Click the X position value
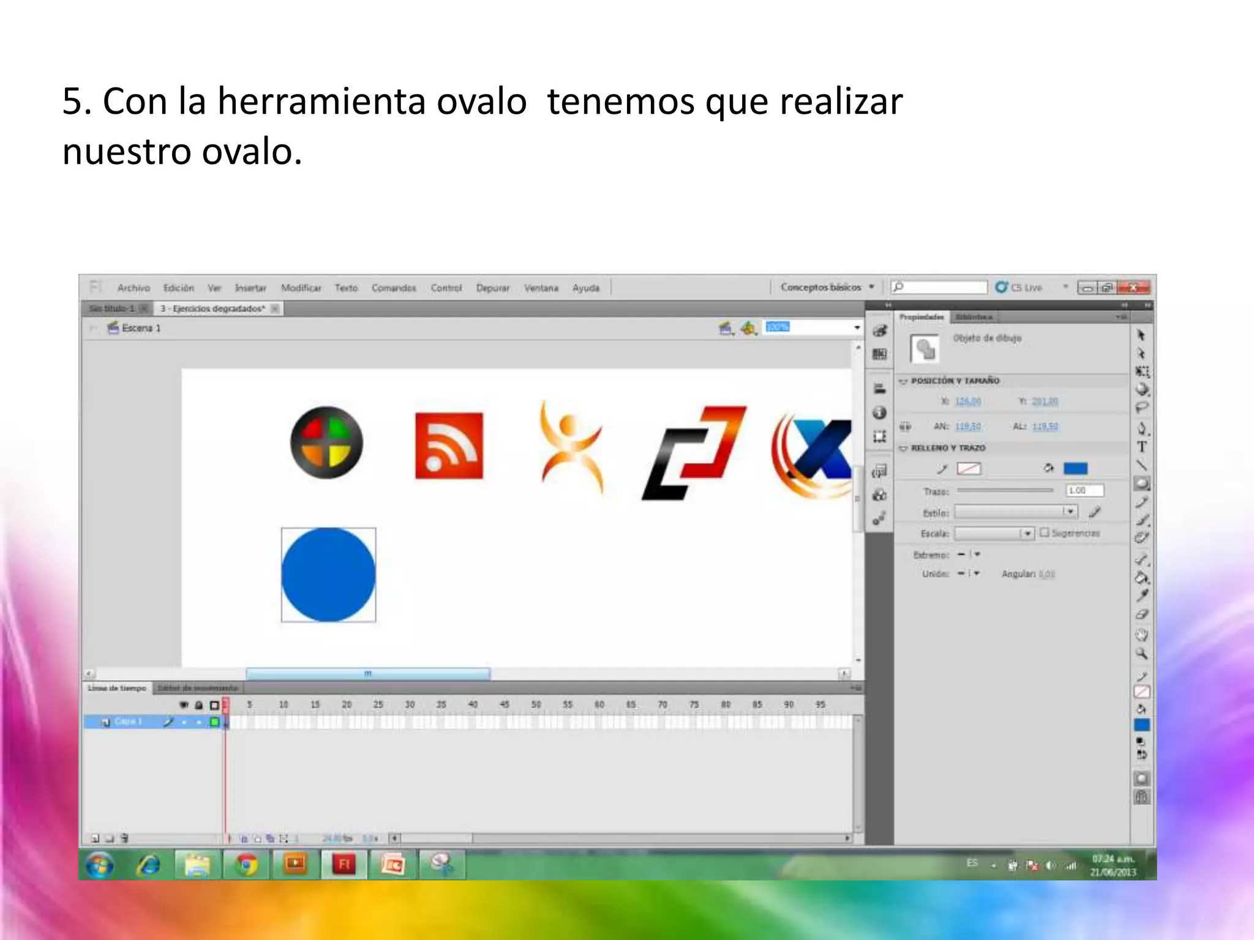 968,401
